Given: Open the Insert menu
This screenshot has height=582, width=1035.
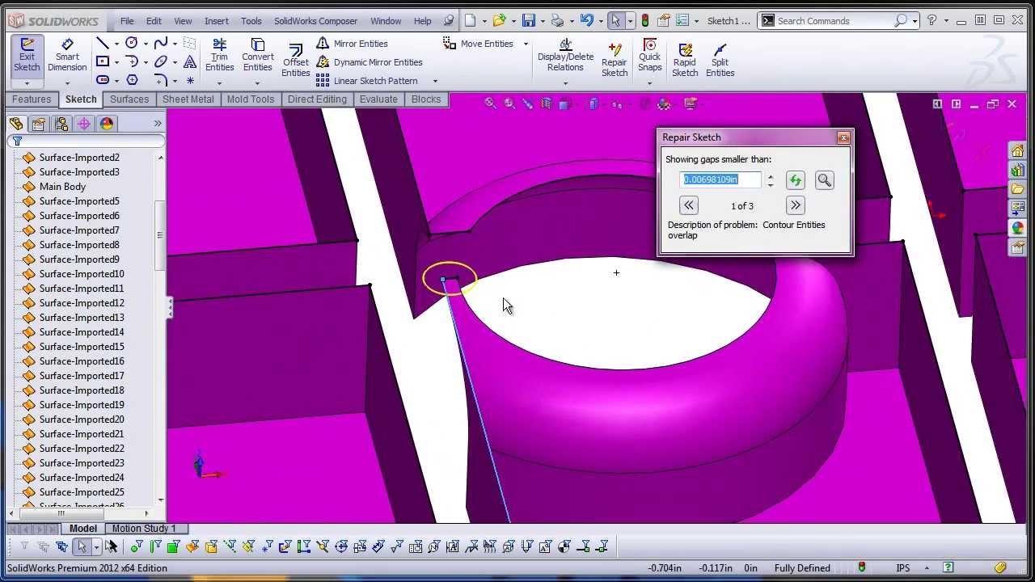Looking at the screenshot, I should tap(217, 21).
